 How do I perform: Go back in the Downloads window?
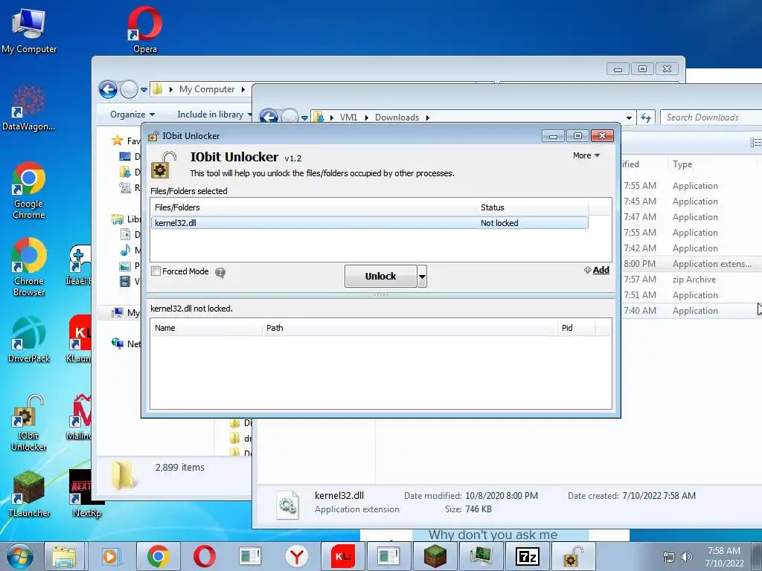(x=269, y=117)
